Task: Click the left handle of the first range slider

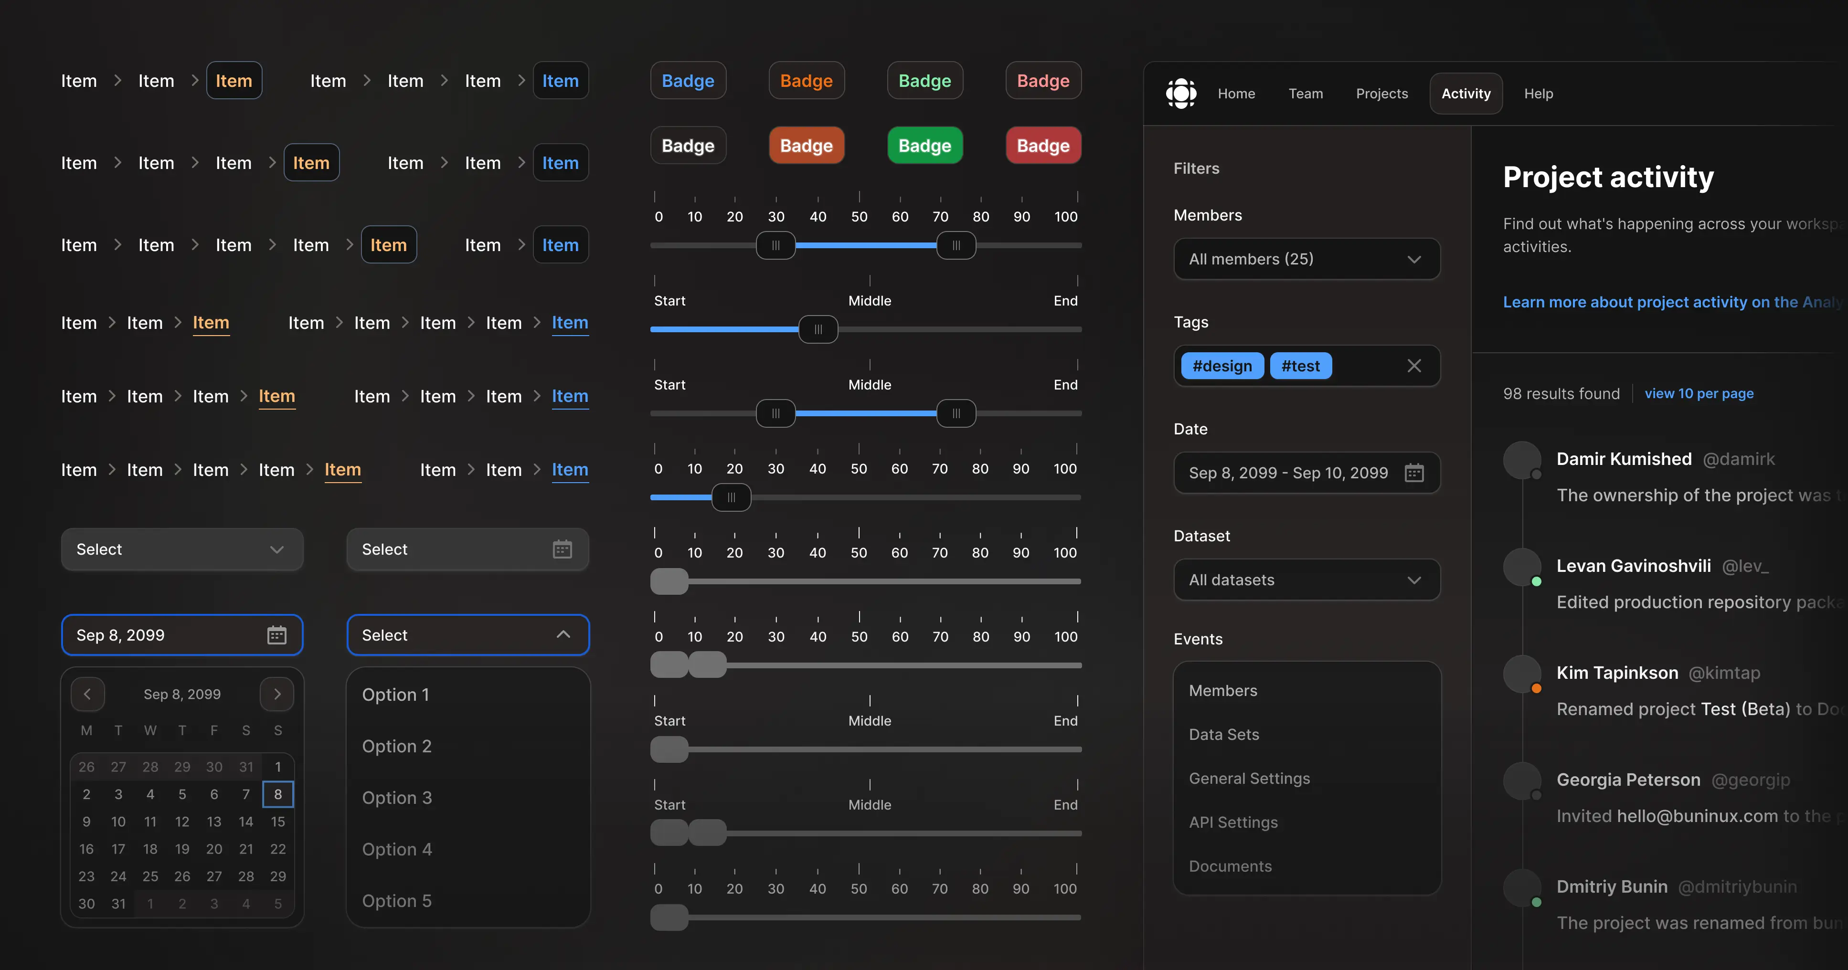Action: click(775, 245)
